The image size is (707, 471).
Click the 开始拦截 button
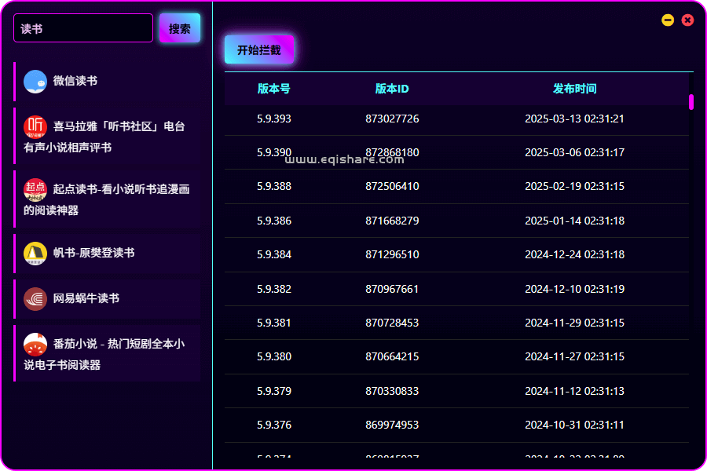258,49
